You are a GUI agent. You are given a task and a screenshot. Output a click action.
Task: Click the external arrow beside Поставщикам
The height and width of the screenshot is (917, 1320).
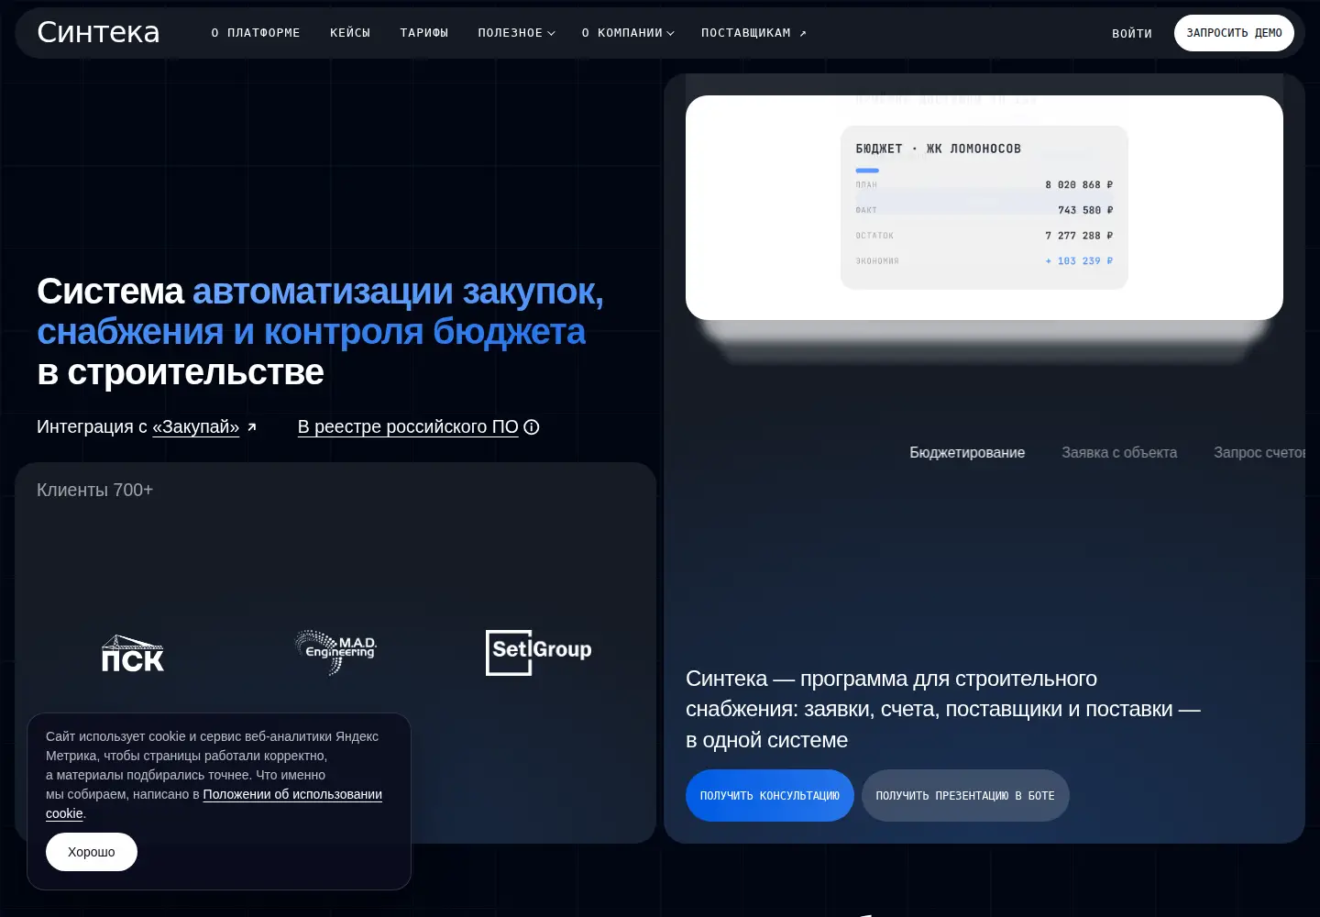point(803,33)
